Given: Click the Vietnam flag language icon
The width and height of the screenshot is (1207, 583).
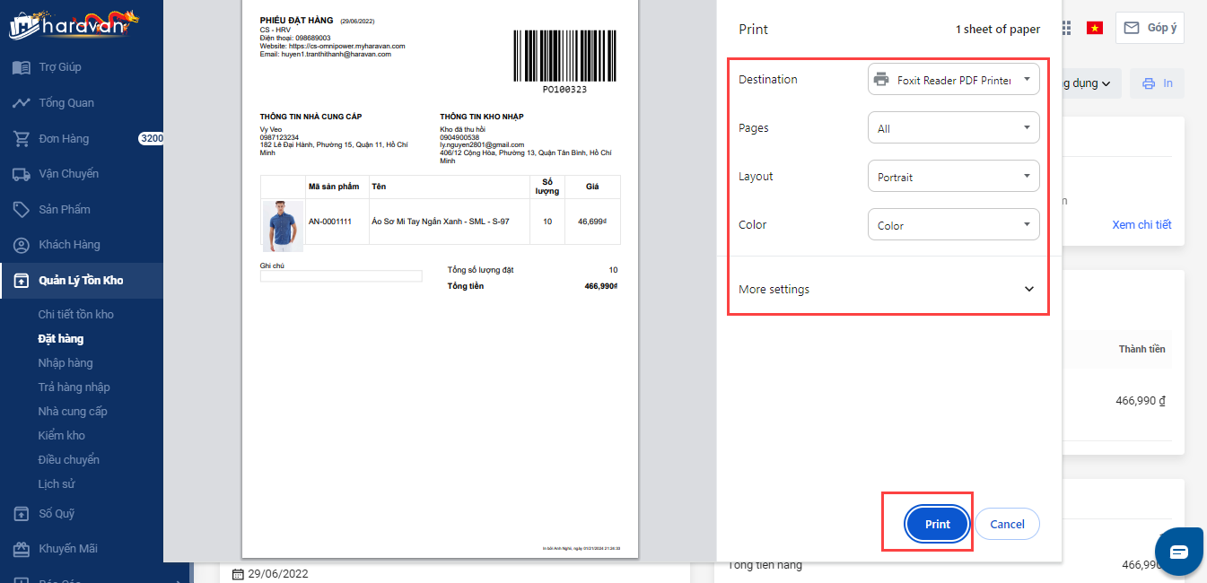Looking at the screenshot, I should pos(1094,28).
